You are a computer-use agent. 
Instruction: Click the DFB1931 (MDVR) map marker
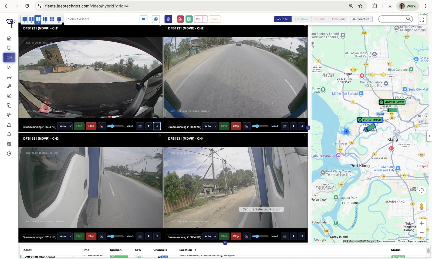point(370,120)
